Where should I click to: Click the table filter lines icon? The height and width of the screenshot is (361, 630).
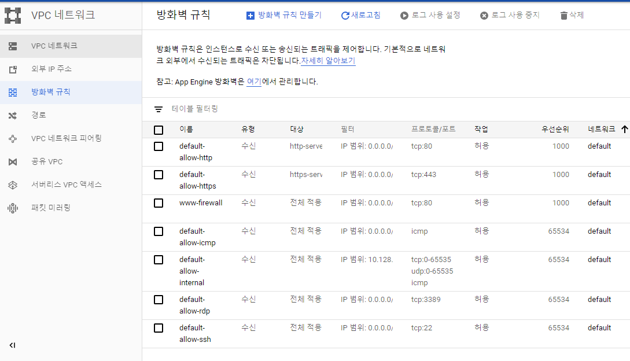pos(159,109)
